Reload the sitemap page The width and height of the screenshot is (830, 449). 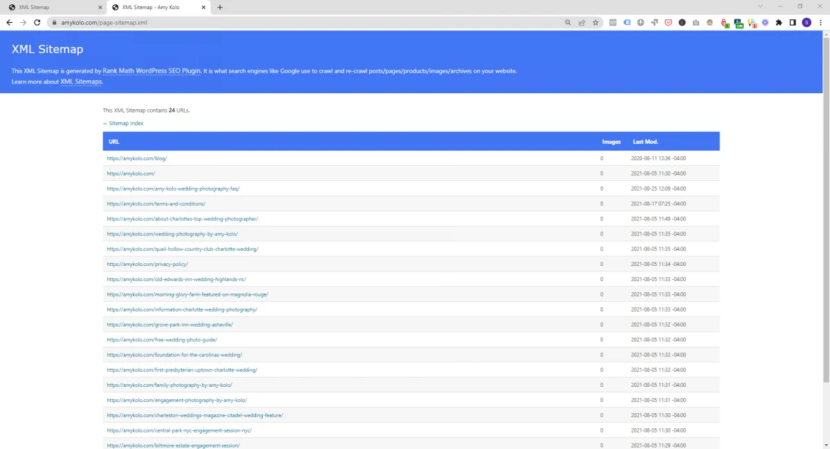[x=37, y=22]
